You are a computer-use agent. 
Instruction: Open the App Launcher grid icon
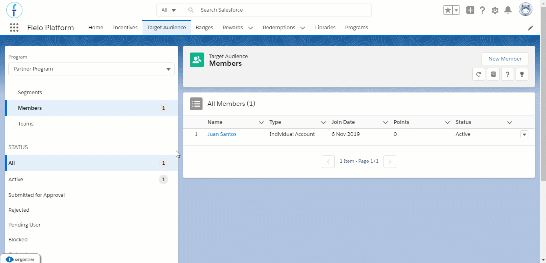[x=14, y=28]
